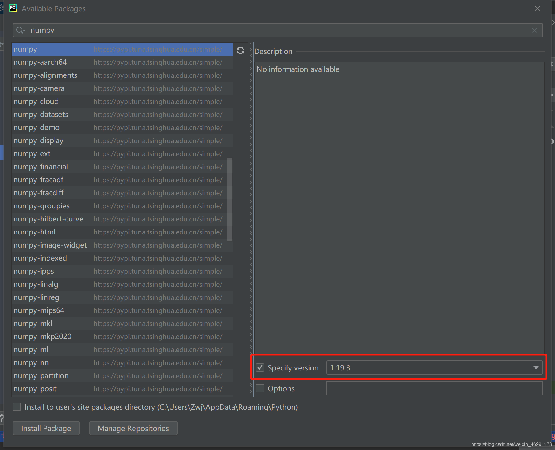Click the No information available description text

pos(298,69)
